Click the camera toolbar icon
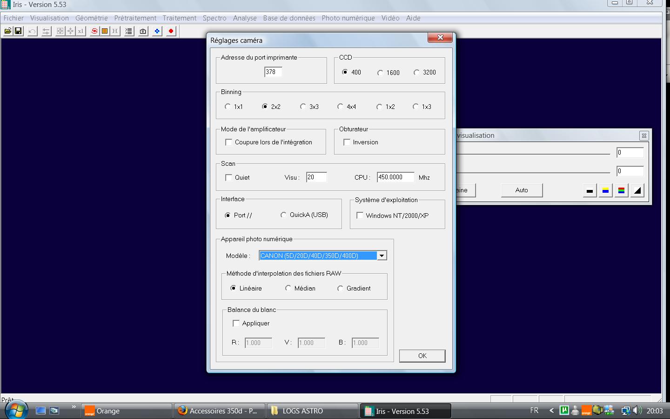Viewport: 670px width, 419px height. tap(143, 31)
